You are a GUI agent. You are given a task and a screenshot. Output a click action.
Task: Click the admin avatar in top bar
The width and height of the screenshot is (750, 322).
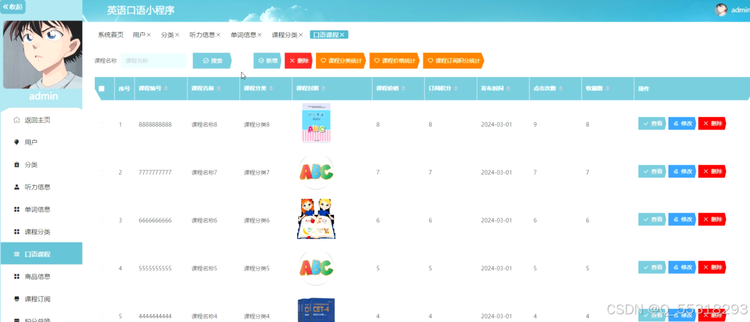(x=721, y=9)
